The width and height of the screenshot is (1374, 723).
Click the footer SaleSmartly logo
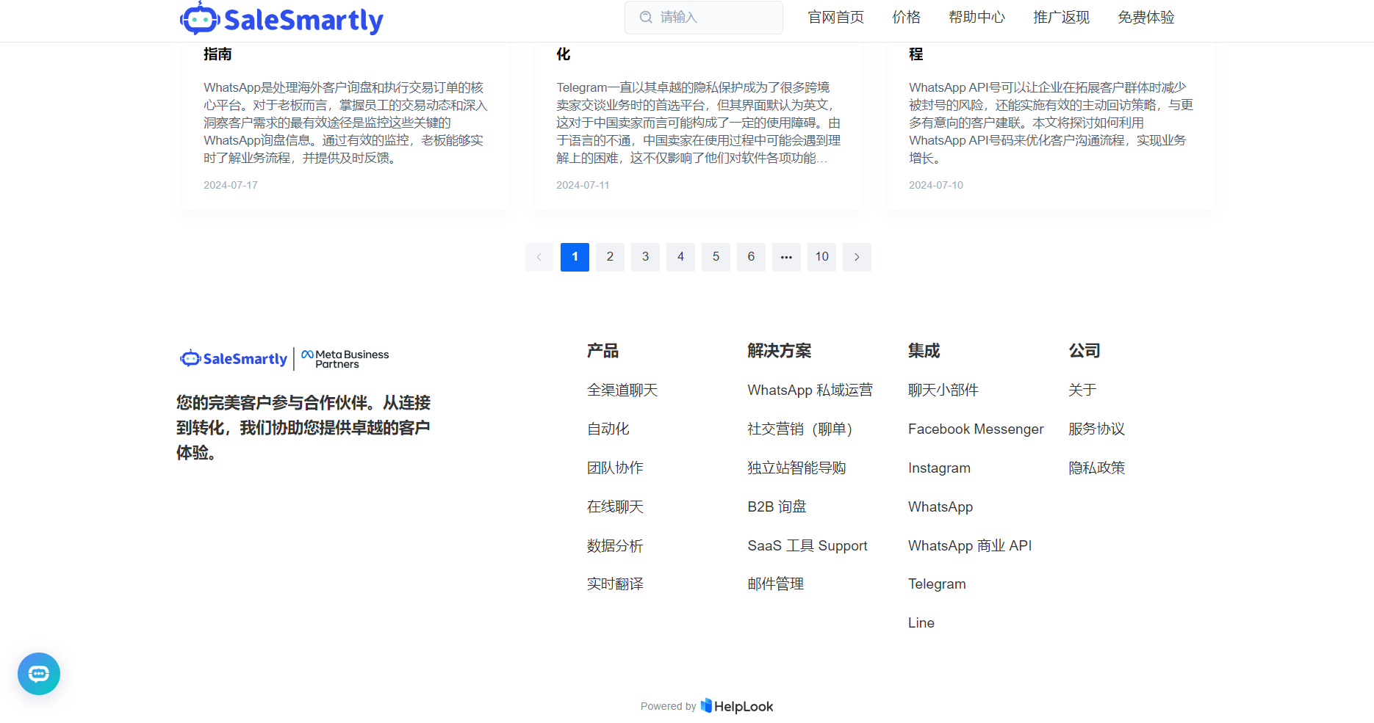[x=234, y=358]
